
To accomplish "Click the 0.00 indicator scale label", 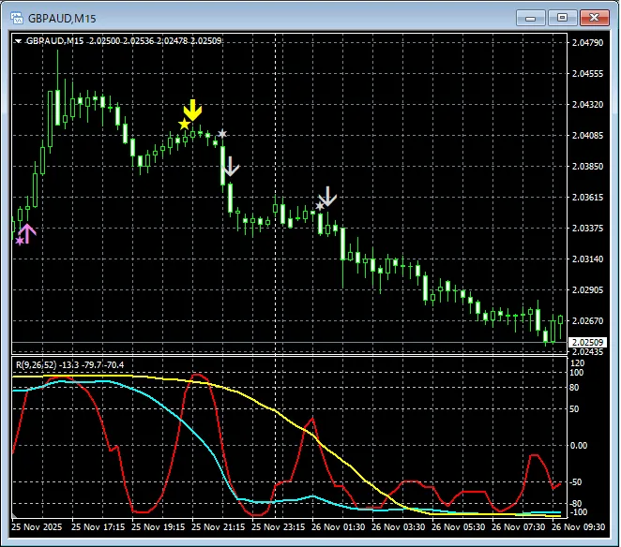I will click(x=579, y=446).
